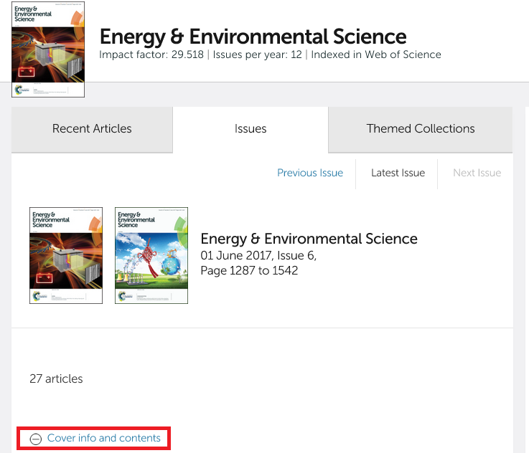
Task: Click the Page 1287 to 1542 text
Action: [249, 270]
